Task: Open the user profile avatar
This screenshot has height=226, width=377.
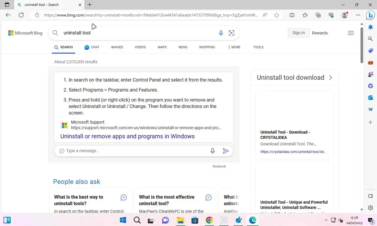Action: click(x=345, y=15)
